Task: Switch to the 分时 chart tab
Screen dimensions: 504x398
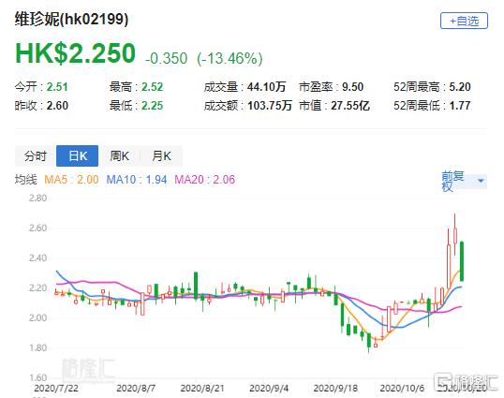Action: [36, 156]
